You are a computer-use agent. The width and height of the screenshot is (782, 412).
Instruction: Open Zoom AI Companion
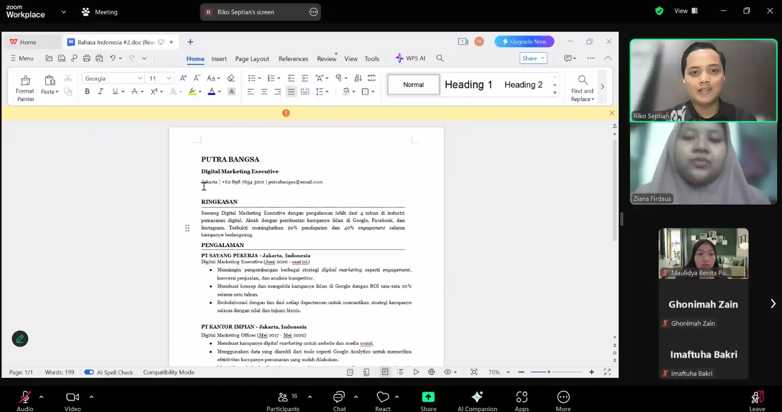click(x=477, y=401)
